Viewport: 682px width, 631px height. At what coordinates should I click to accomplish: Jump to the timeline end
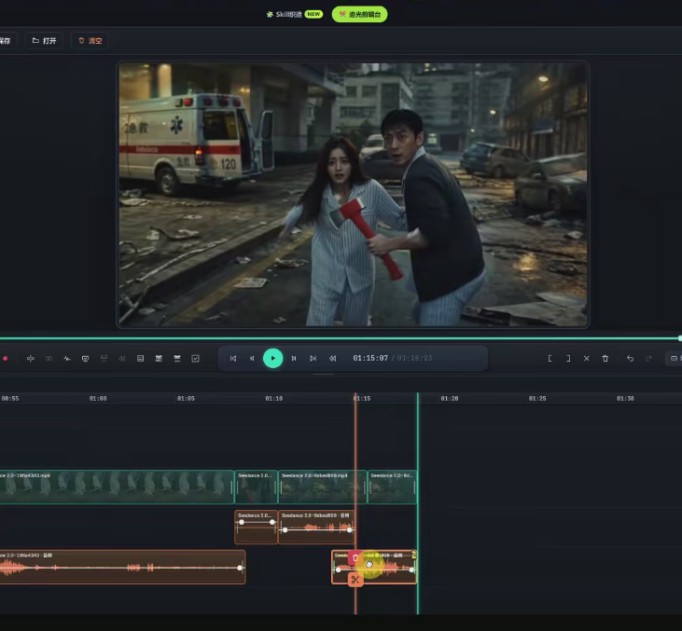click(313, 359)
